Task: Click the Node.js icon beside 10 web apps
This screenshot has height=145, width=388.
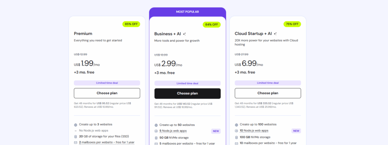Action: (x=236, y=131)
